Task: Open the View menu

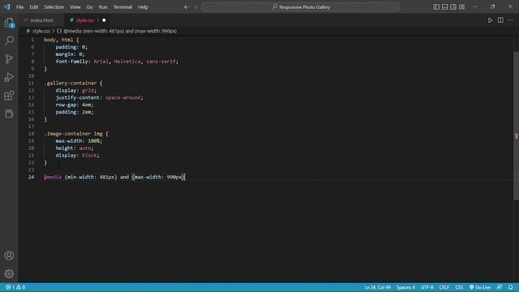Action: [x=75, y=7]
